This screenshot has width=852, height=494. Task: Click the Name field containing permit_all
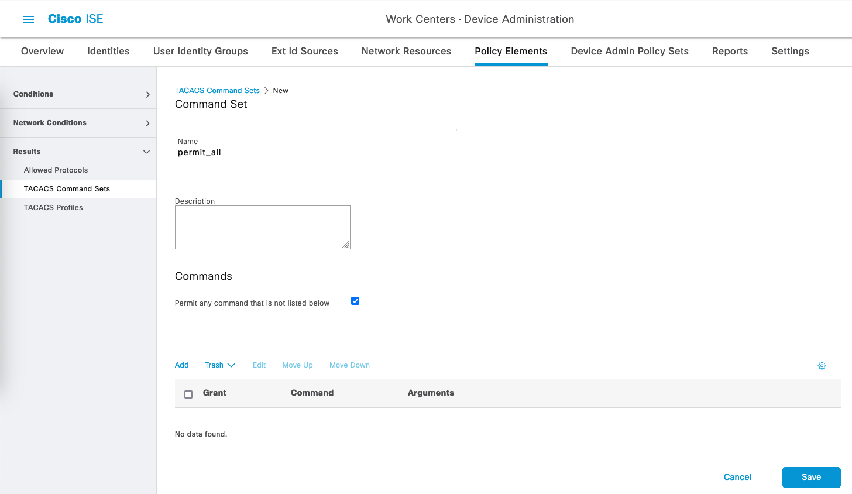point(262,153)
